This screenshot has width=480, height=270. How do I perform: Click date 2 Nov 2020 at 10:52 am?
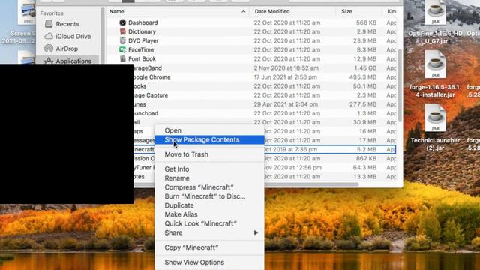tap(286, 68)
